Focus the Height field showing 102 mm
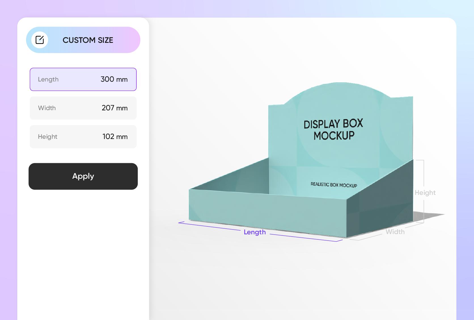The height and width of the screenshot is (320, 474). point(83,136)
